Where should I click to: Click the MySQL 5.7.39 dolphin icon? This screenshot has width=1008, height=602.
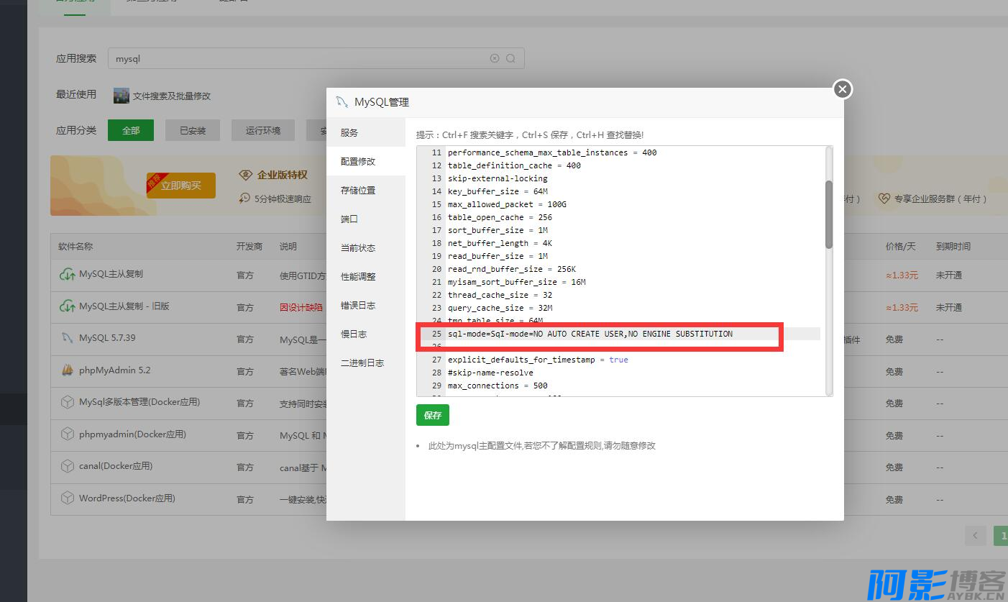67,338
